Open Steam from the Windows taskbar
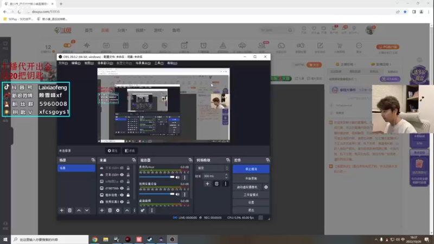The image size is (434, 244). (x=150, y=240)
